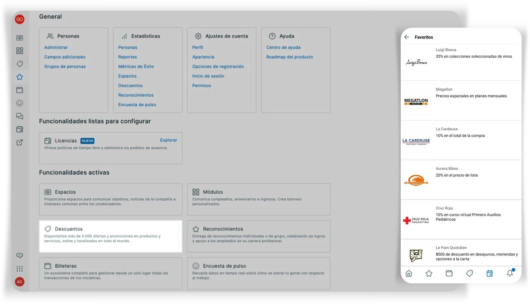This screenshot has height=305, width=530.
Task: Open the highlighted Descuentos card
Action: [111, 236]
